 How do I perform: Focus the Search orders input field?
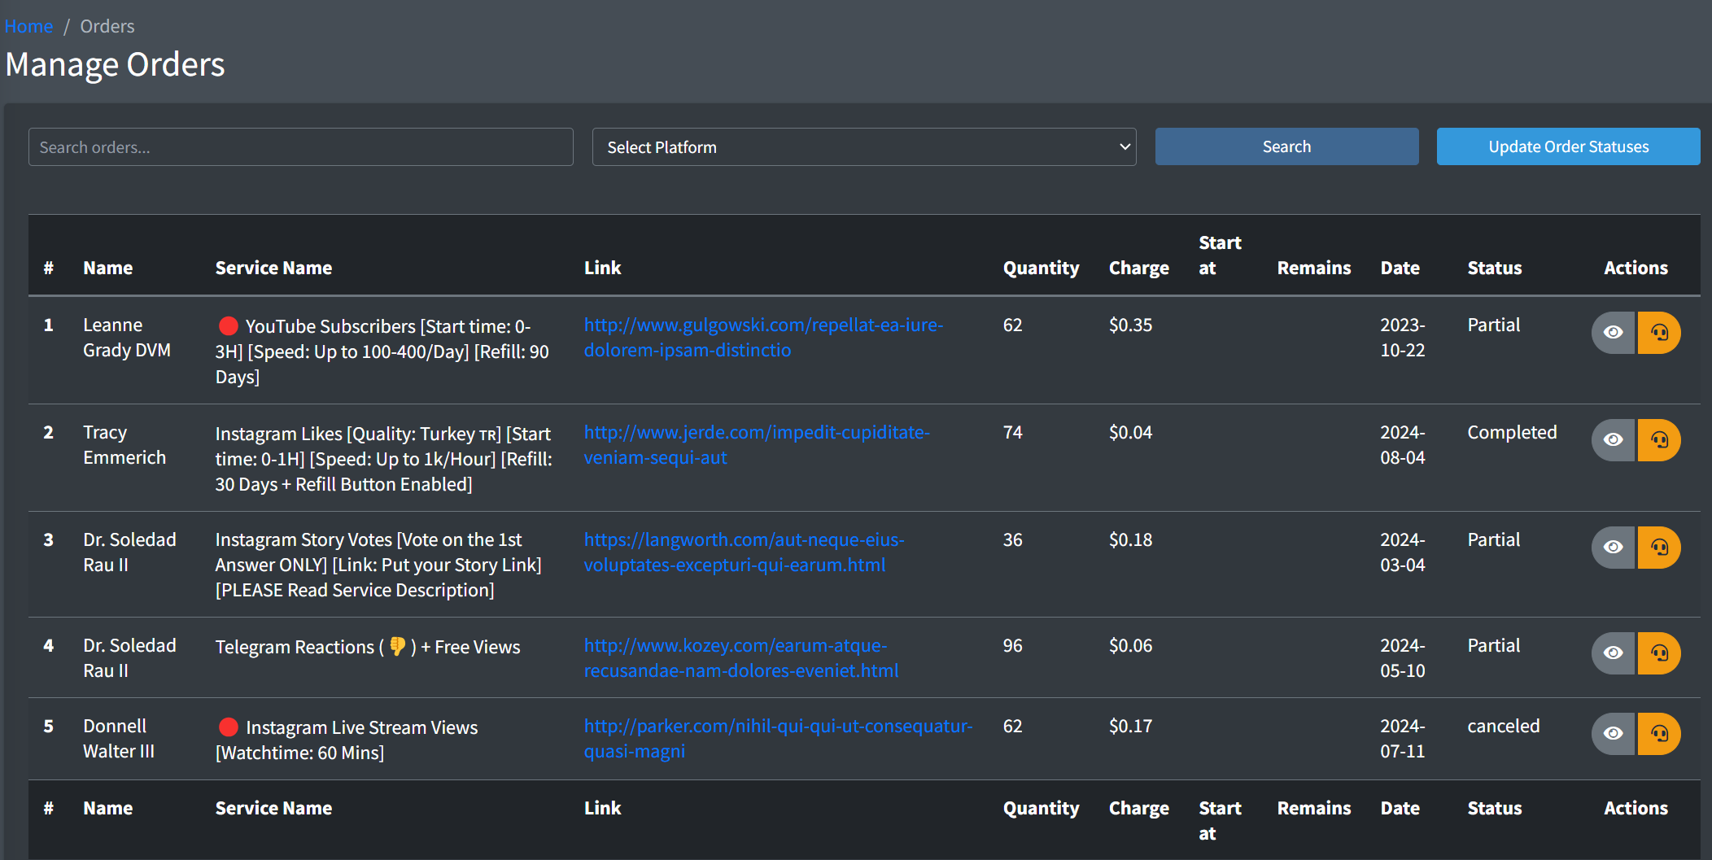tap(301, 147)
